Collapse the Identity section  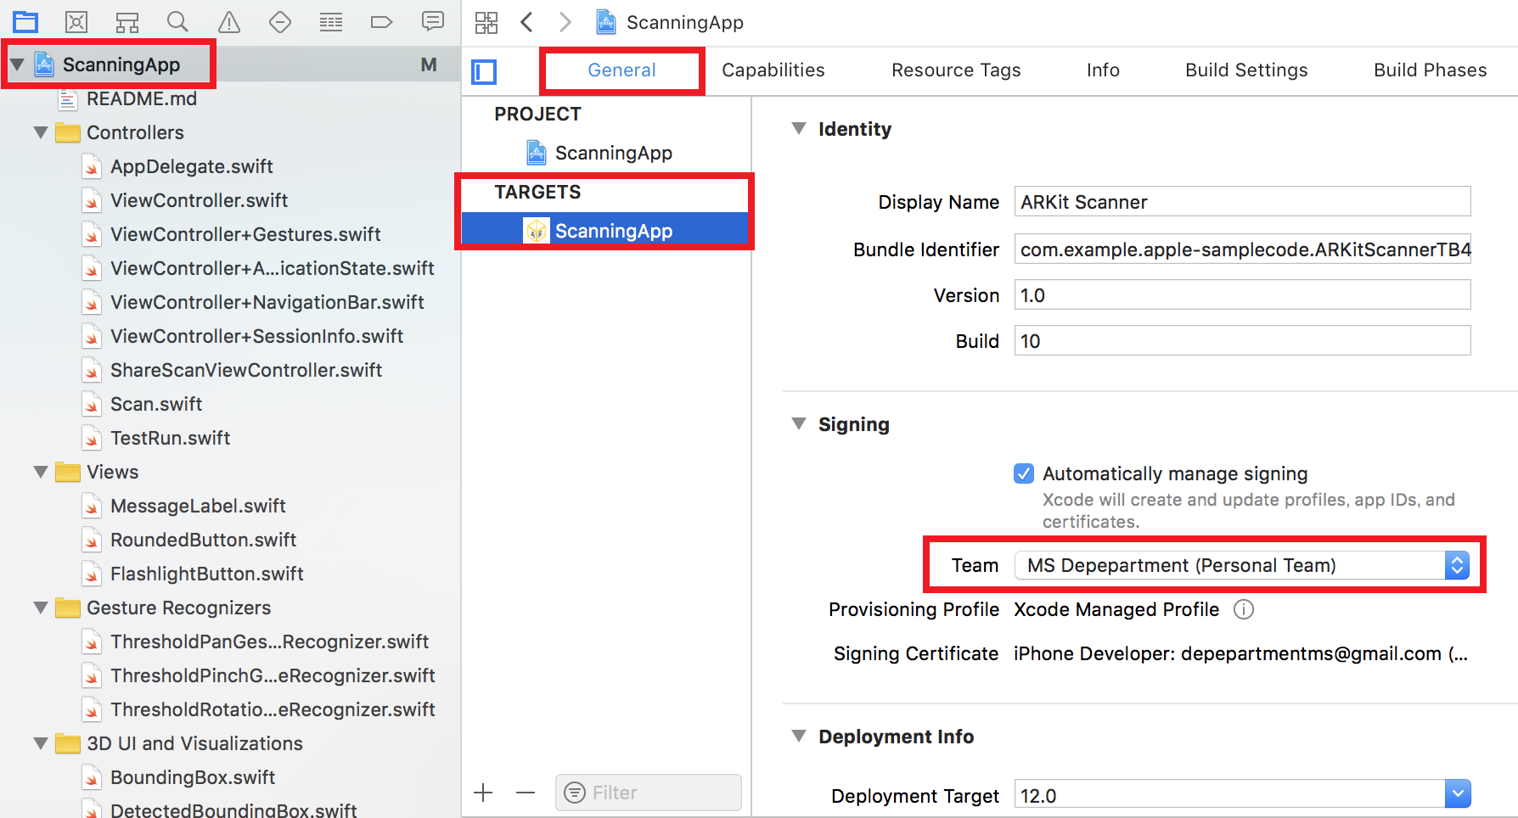(x=799, y=128)
